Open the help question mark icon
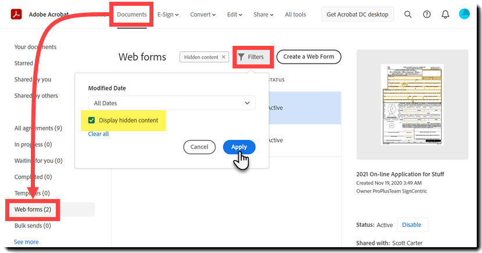 click(427, 14)
